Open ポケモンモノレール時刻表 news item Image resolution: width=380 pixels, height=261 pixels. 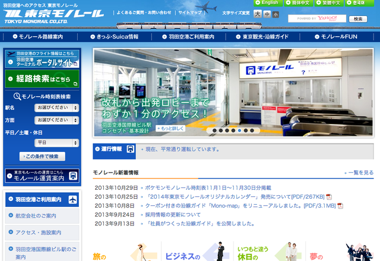[x=208, y=188]
